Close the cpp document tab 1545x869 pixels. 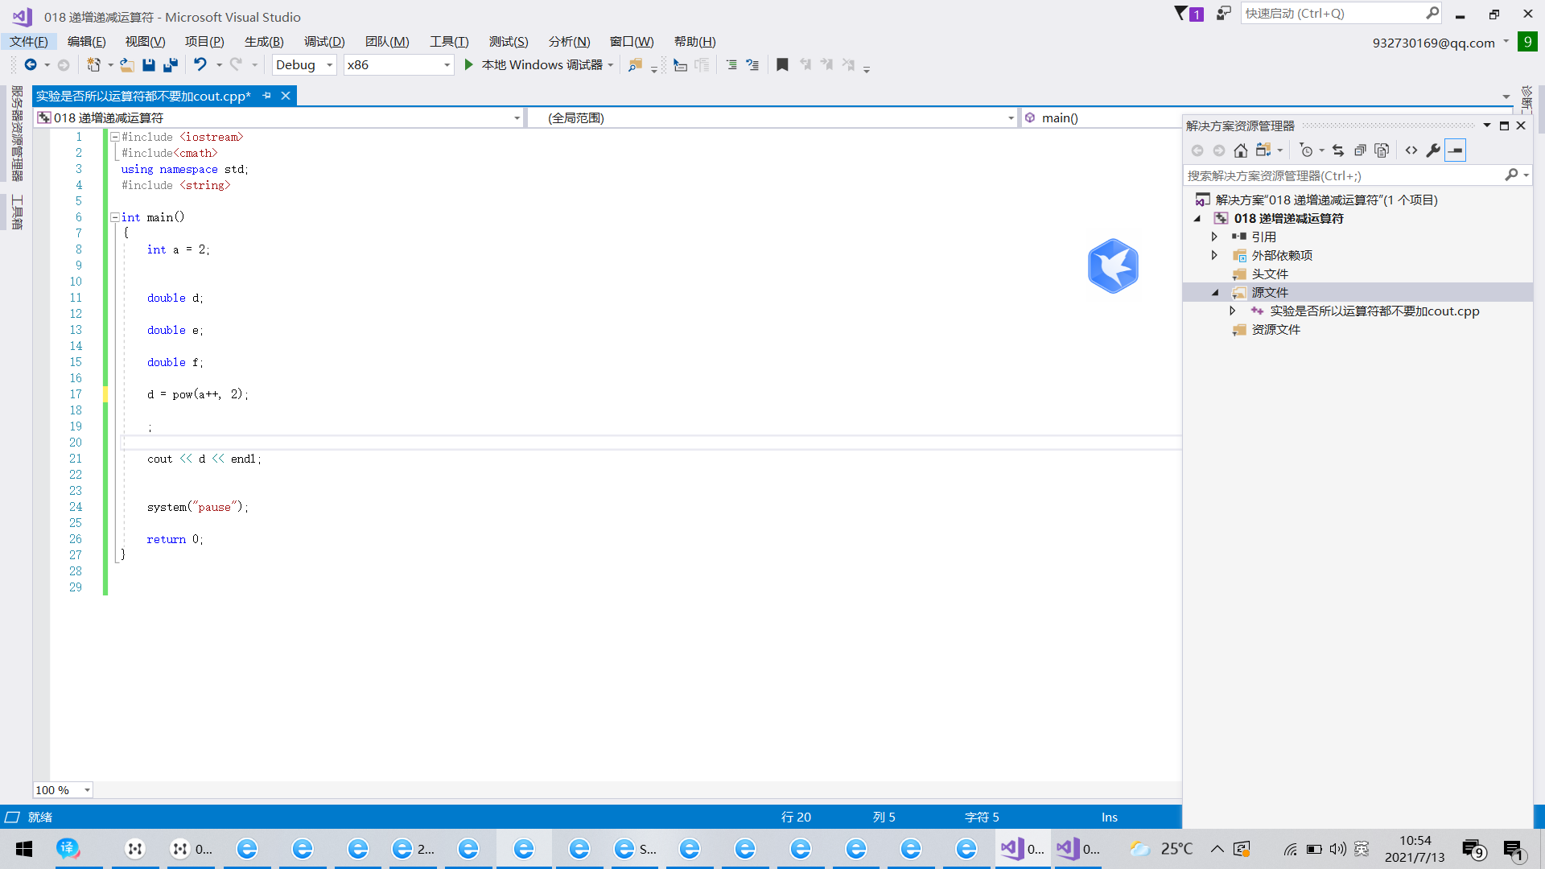(x=285, y=96)
